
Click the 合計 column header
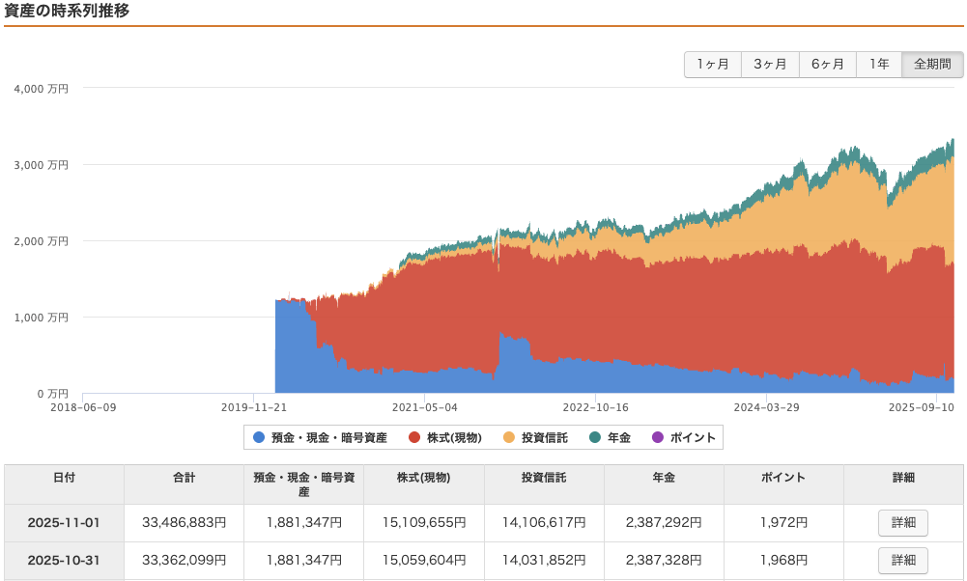click(x=184, y=478)
